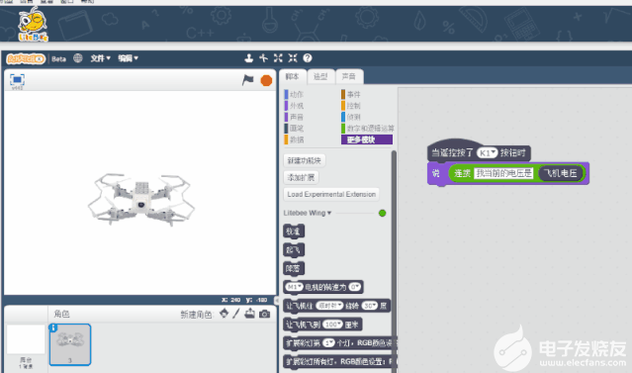Take new sprite from camera
The image size is (632, 373).
[264, 314]
